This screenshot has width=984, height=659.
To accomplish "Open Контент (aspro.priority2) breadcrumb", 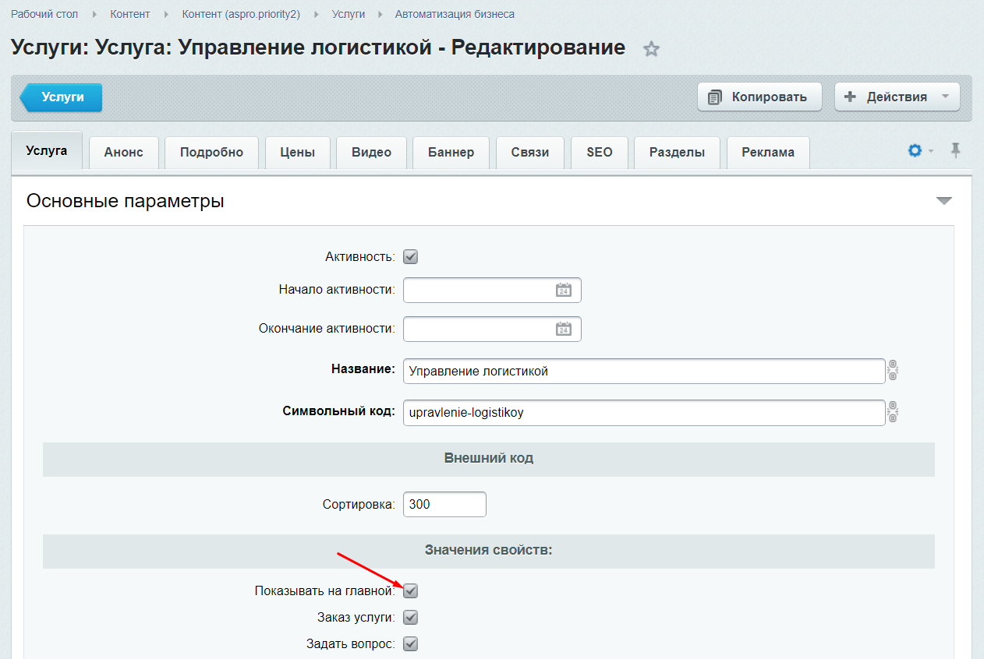I will pos(241,14).
